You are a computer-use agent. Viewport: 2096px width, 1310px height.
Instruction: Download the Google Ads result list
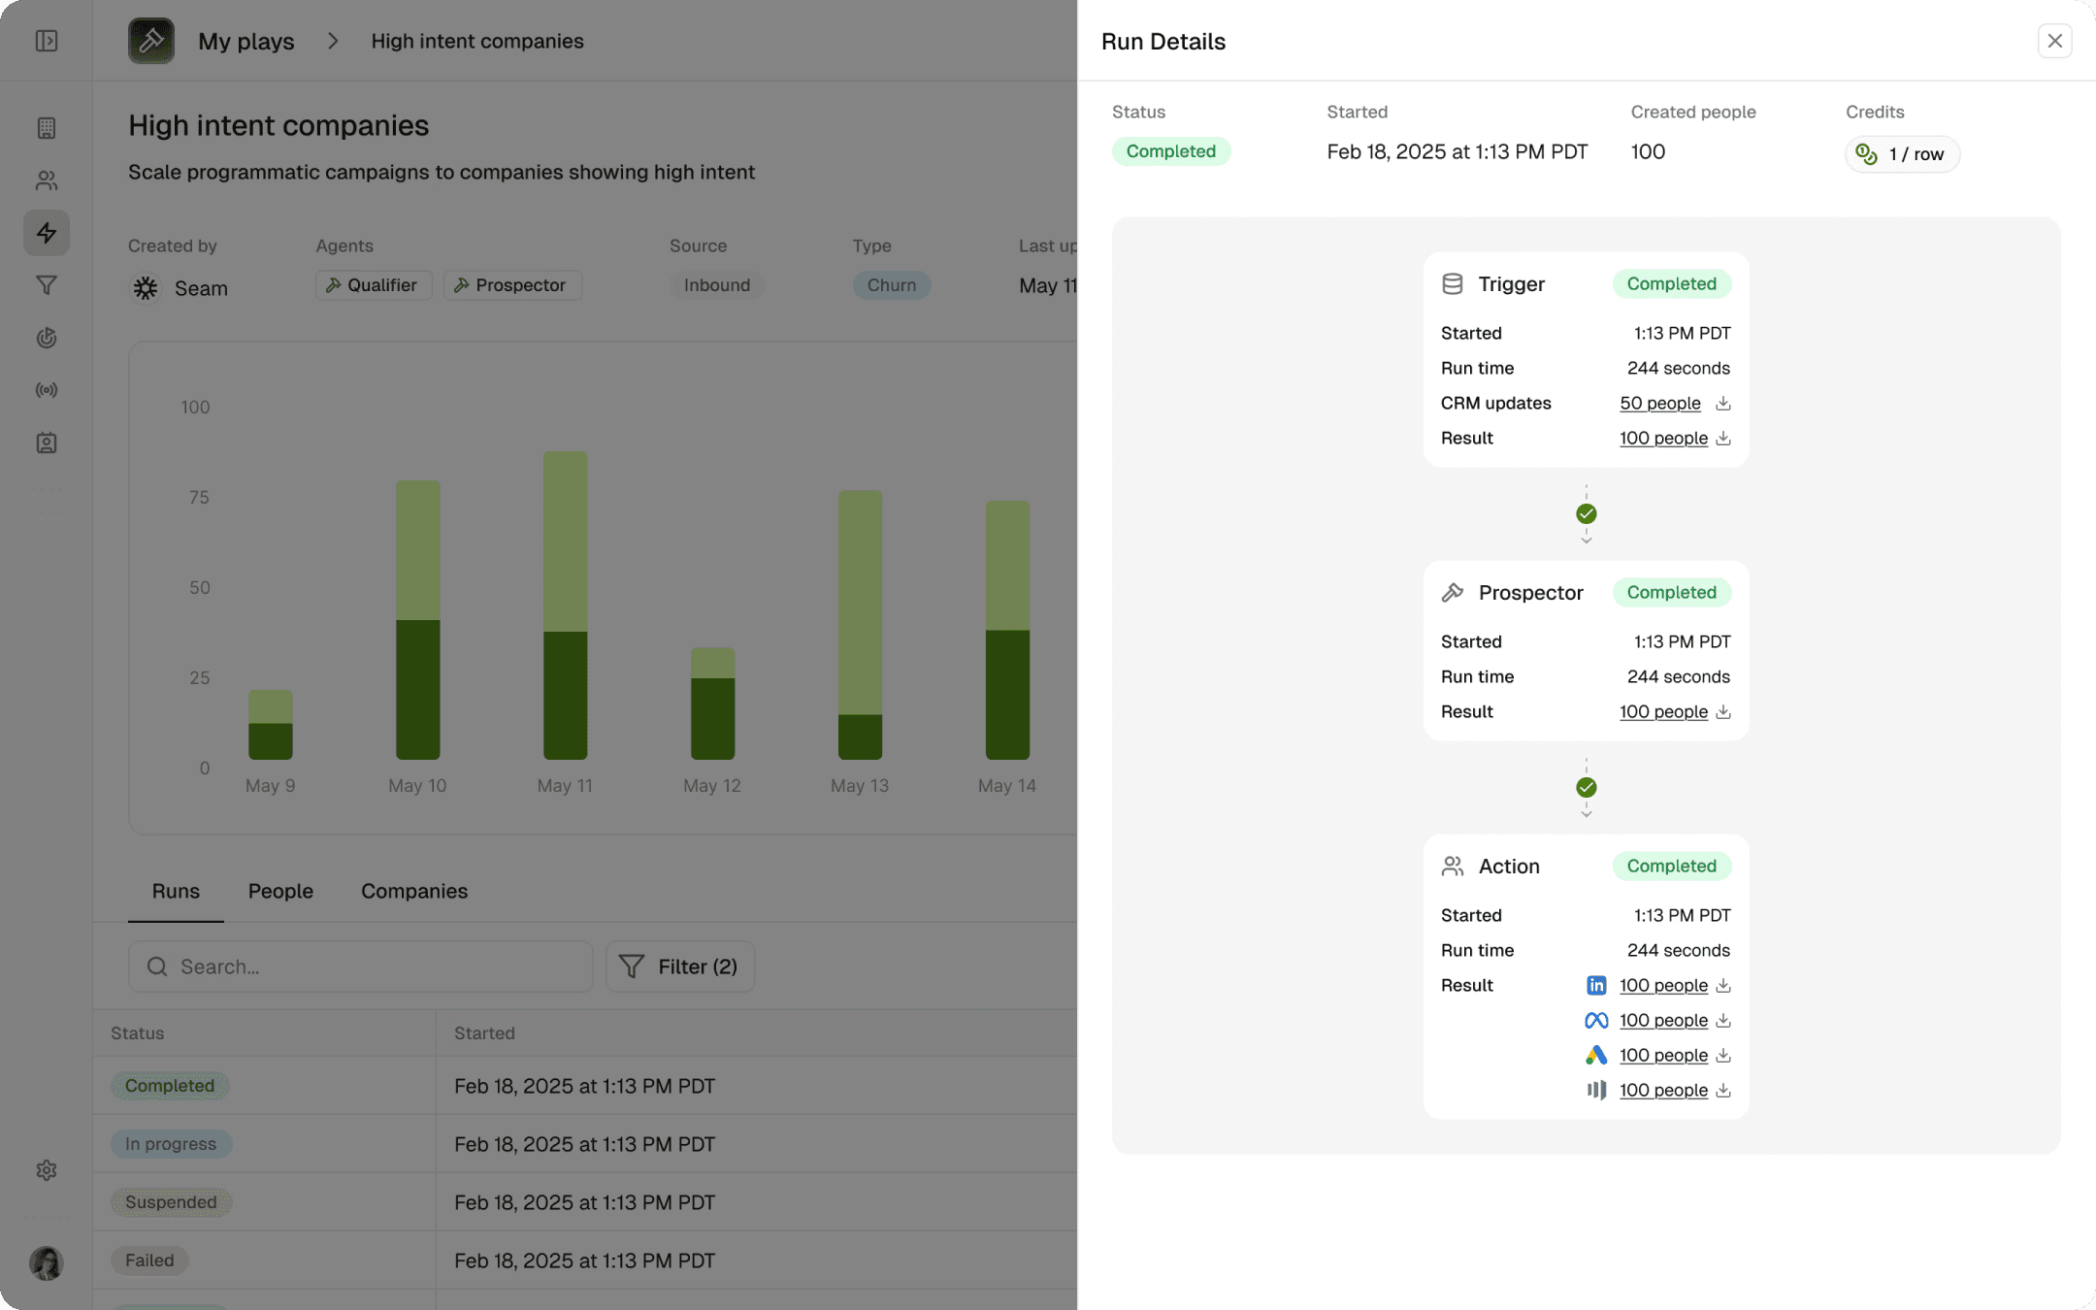(x=1723, y=1055)
